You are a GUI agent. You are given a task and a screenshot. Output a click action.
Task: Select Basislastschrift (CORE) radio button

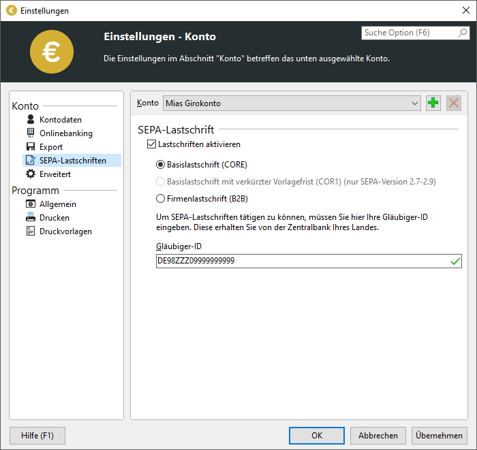[161, 165]
